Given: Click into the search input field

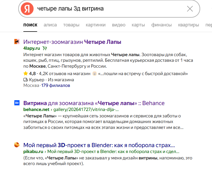Looking at the screenshot, I should [108, 9].
